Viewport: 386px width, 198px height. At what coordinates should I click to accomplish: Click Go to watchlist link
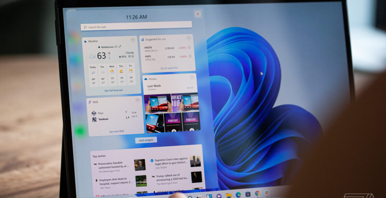tap(169, 68)
